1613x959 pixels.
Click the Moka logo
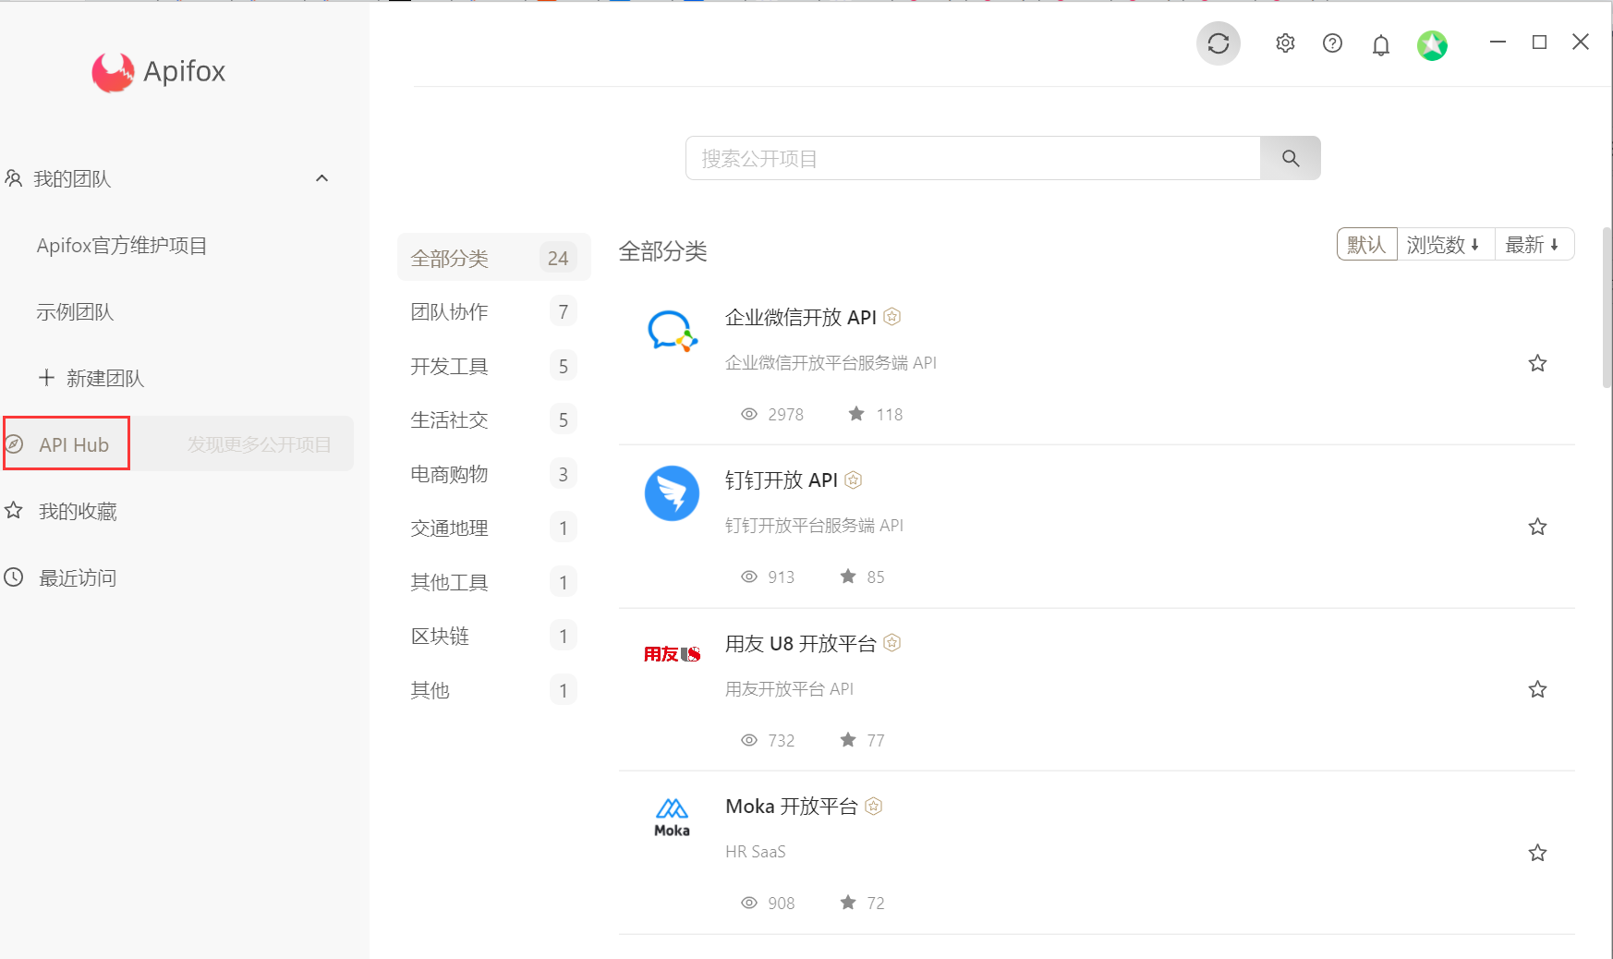(672, 818)
